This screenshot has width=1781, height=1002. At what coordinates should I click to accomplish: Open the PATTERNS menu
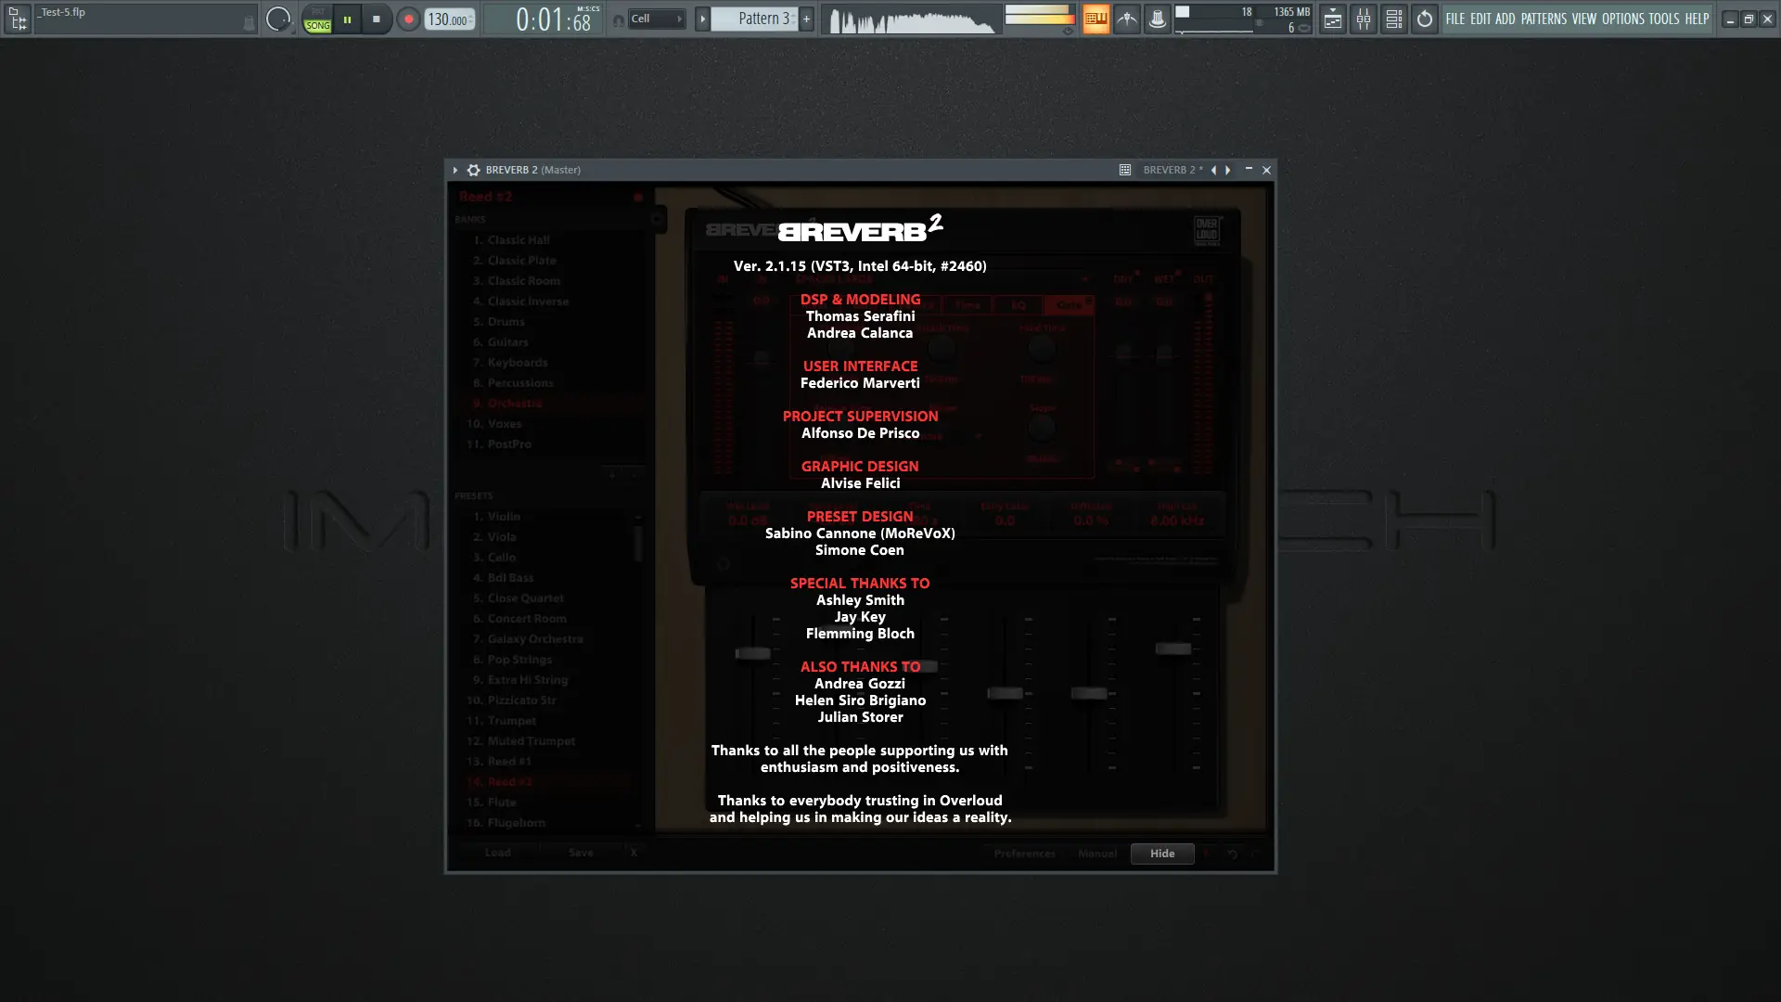tap(1543, 19)
